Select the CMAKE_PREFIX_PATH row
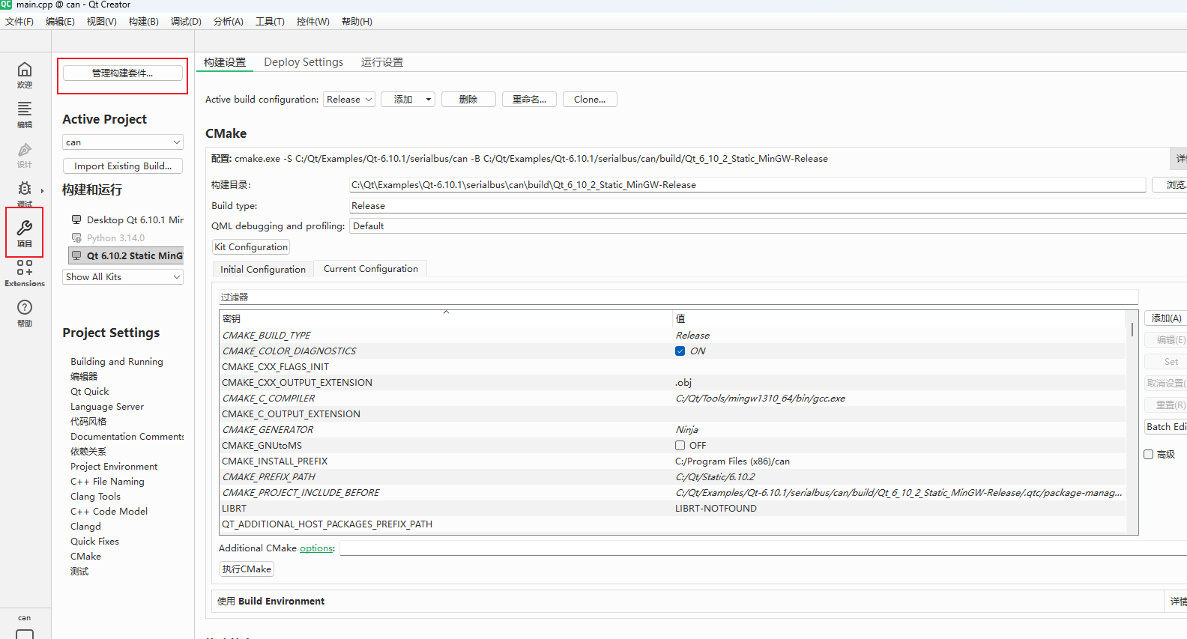Image resolution: width=1187 pixels, height=639 pixels. 672,476
